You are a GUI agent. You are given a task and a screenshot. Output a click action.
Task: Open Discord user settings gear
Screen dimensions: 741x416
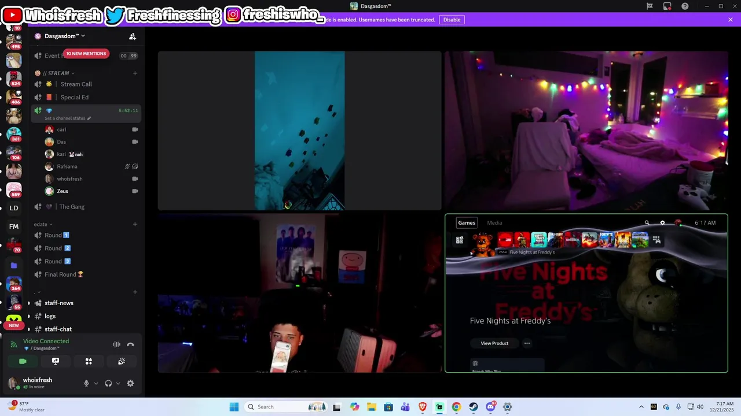click(x=130, y=383)
